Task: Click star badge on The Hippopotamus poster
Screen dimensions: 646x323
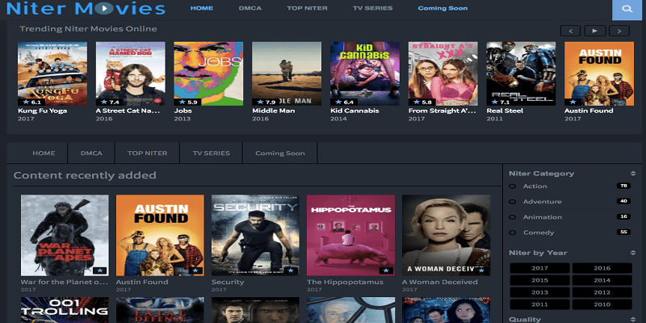Action: click(386, 271)
